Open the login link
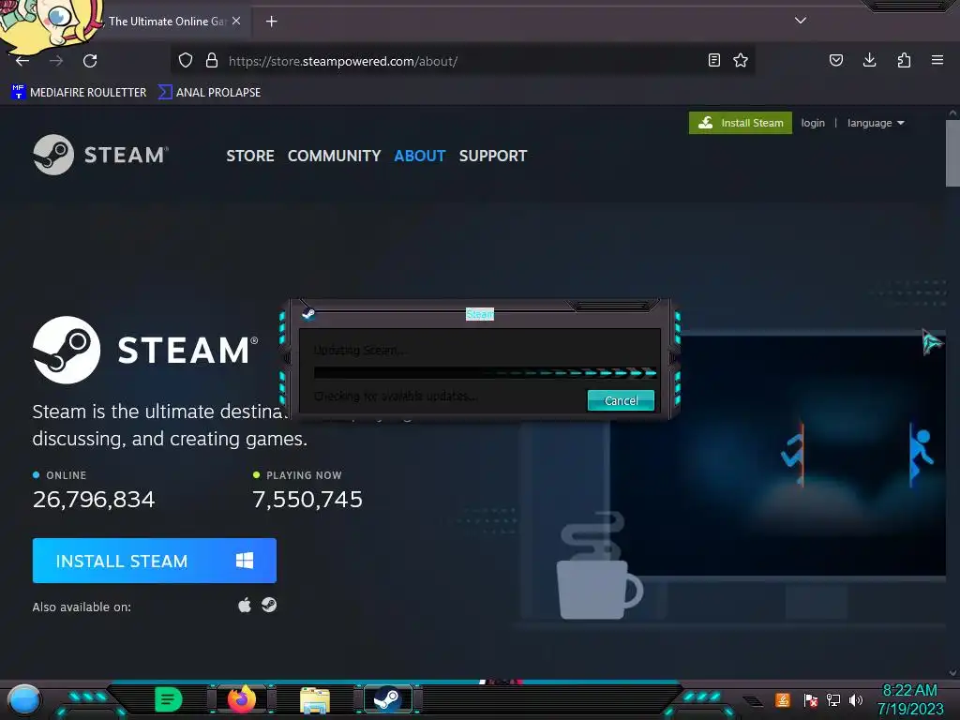 pos(813,123)
